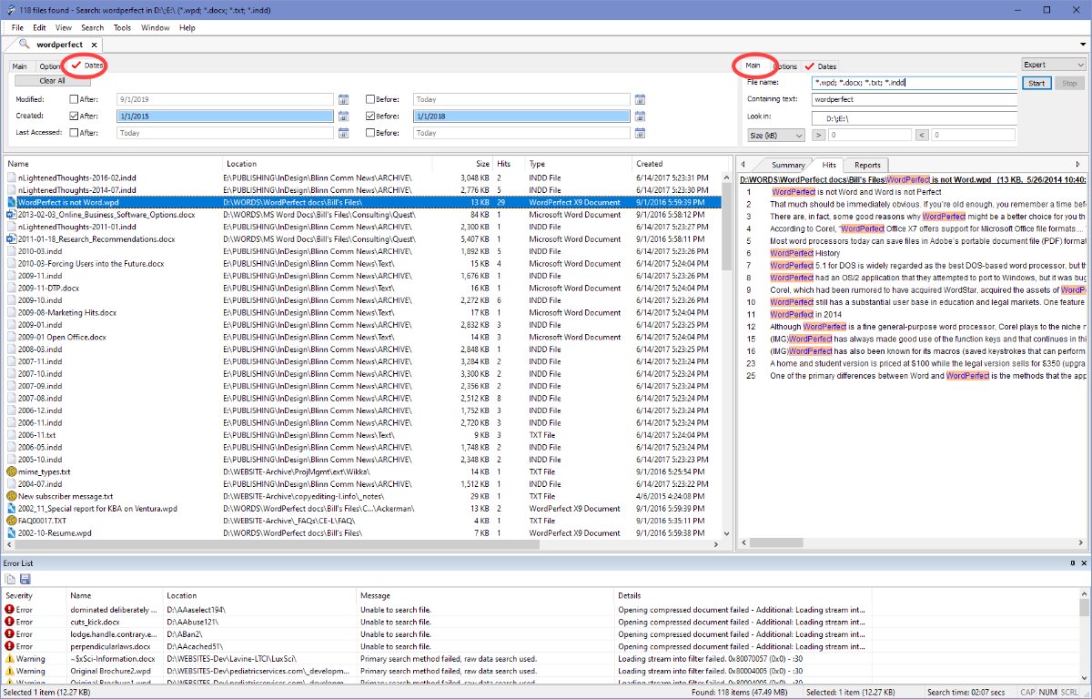Click the magnifier icon on wordperfect tab
1092x699 pixels.
tap(23, 45)
